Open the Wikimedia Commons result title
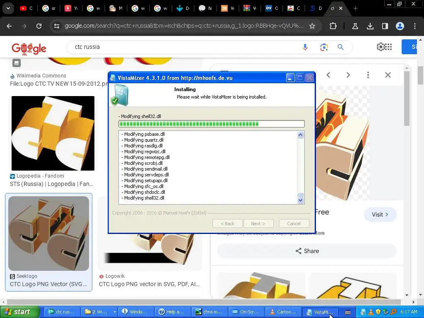Viewport: 424px width, 318px height. tap(59, 84)
